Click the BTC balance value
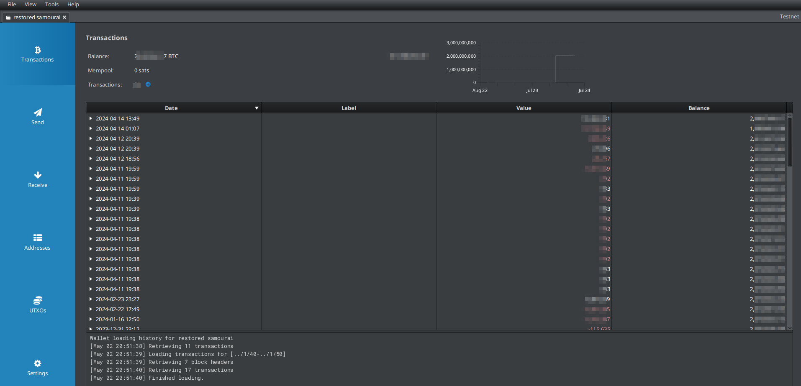This screenshot has width=801, height=386. coord(156,56)
